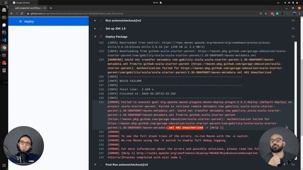
Task: Click the '[INFO] BUILD FAILURE' log line
Action: tap(125, 81)
